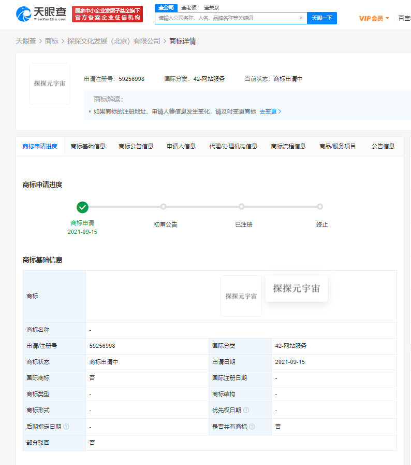Open the 商标基础信息 tab
This screenshot has width=411, height=465.
pos(88,146)
